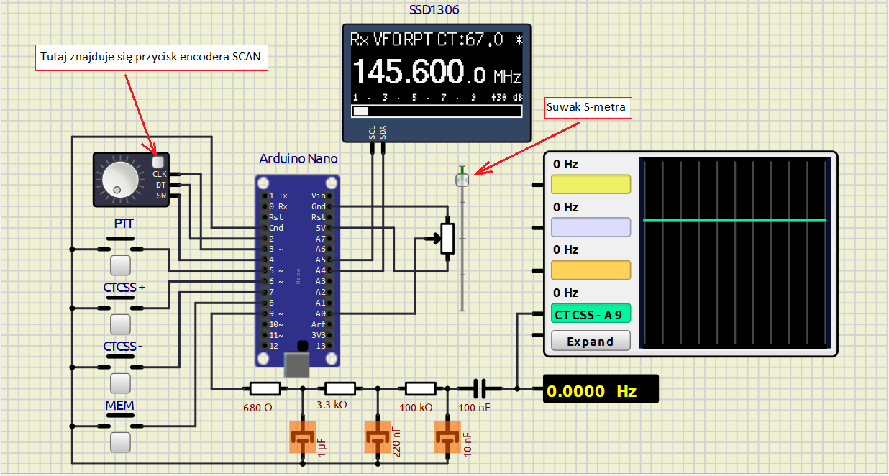Click the 'Suwak S-metra' annotation box
Viewport: 889px width, 476px height.
point(588,108)
